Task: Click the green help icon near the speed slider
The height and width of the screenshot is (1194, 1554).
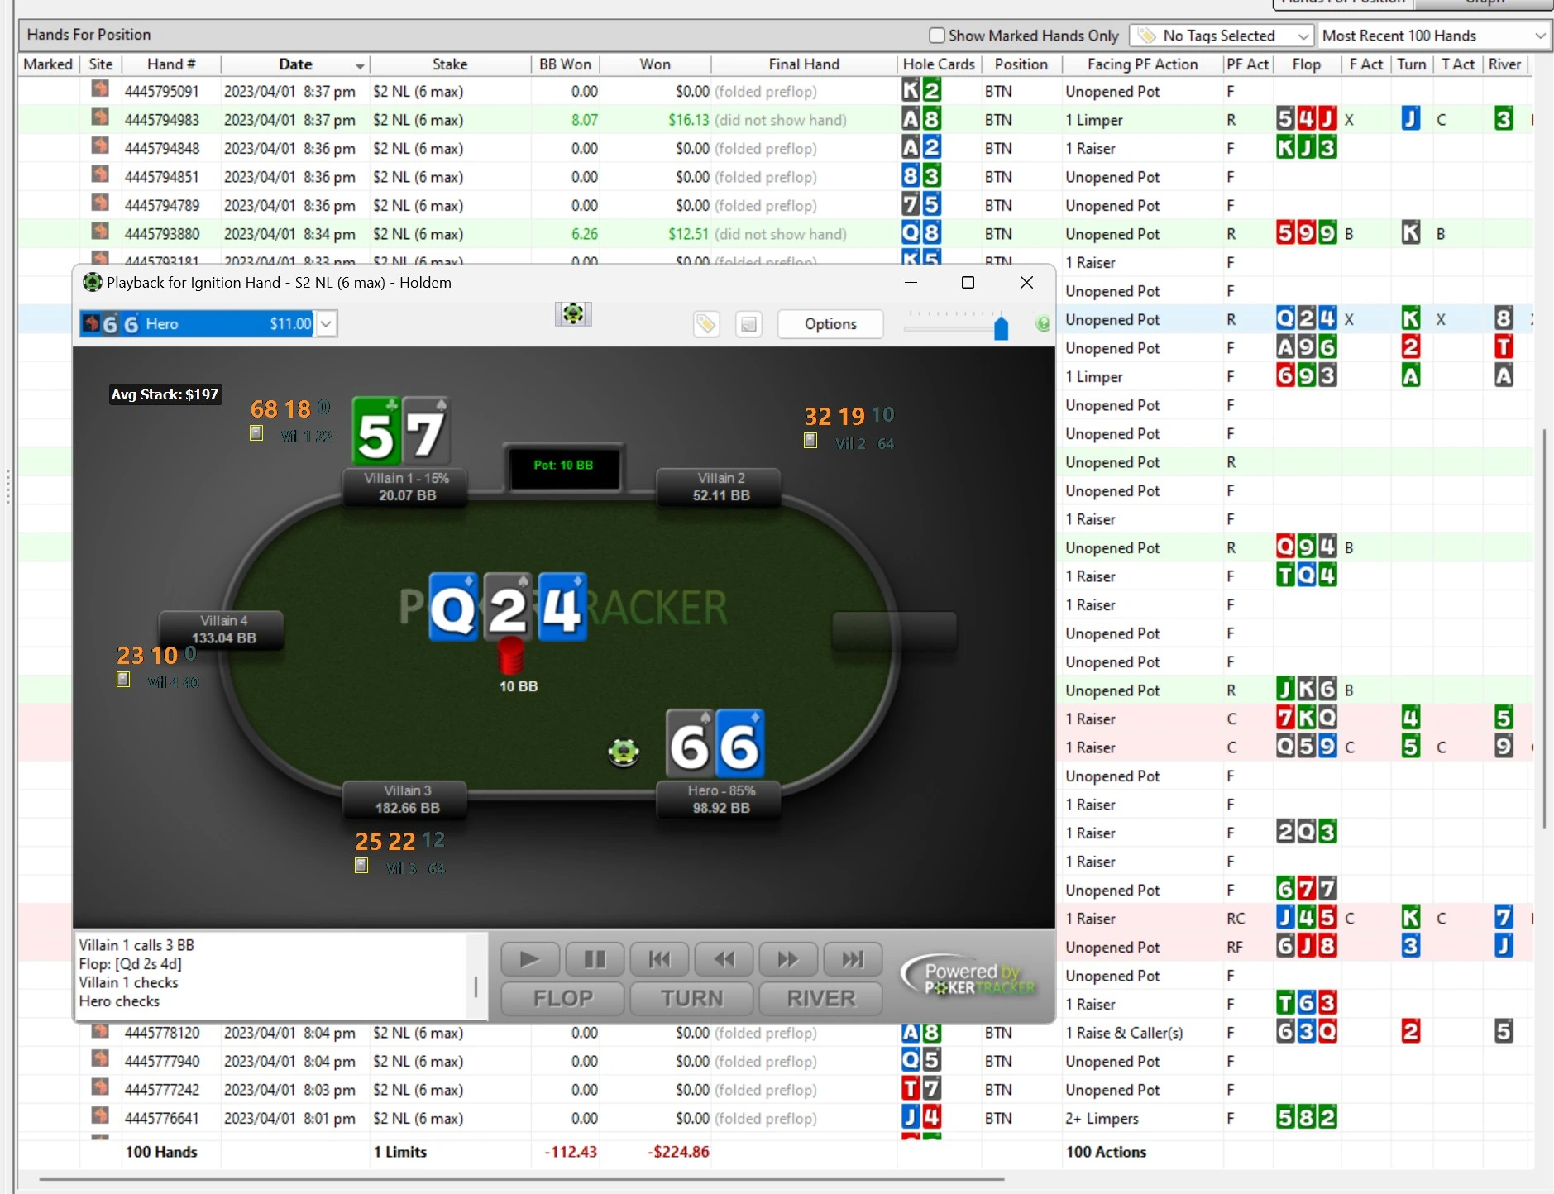Action: point(1043,324)
